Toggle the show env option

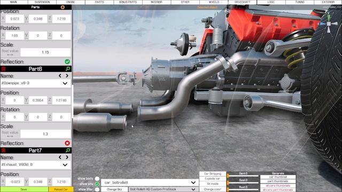click(97, 184)
